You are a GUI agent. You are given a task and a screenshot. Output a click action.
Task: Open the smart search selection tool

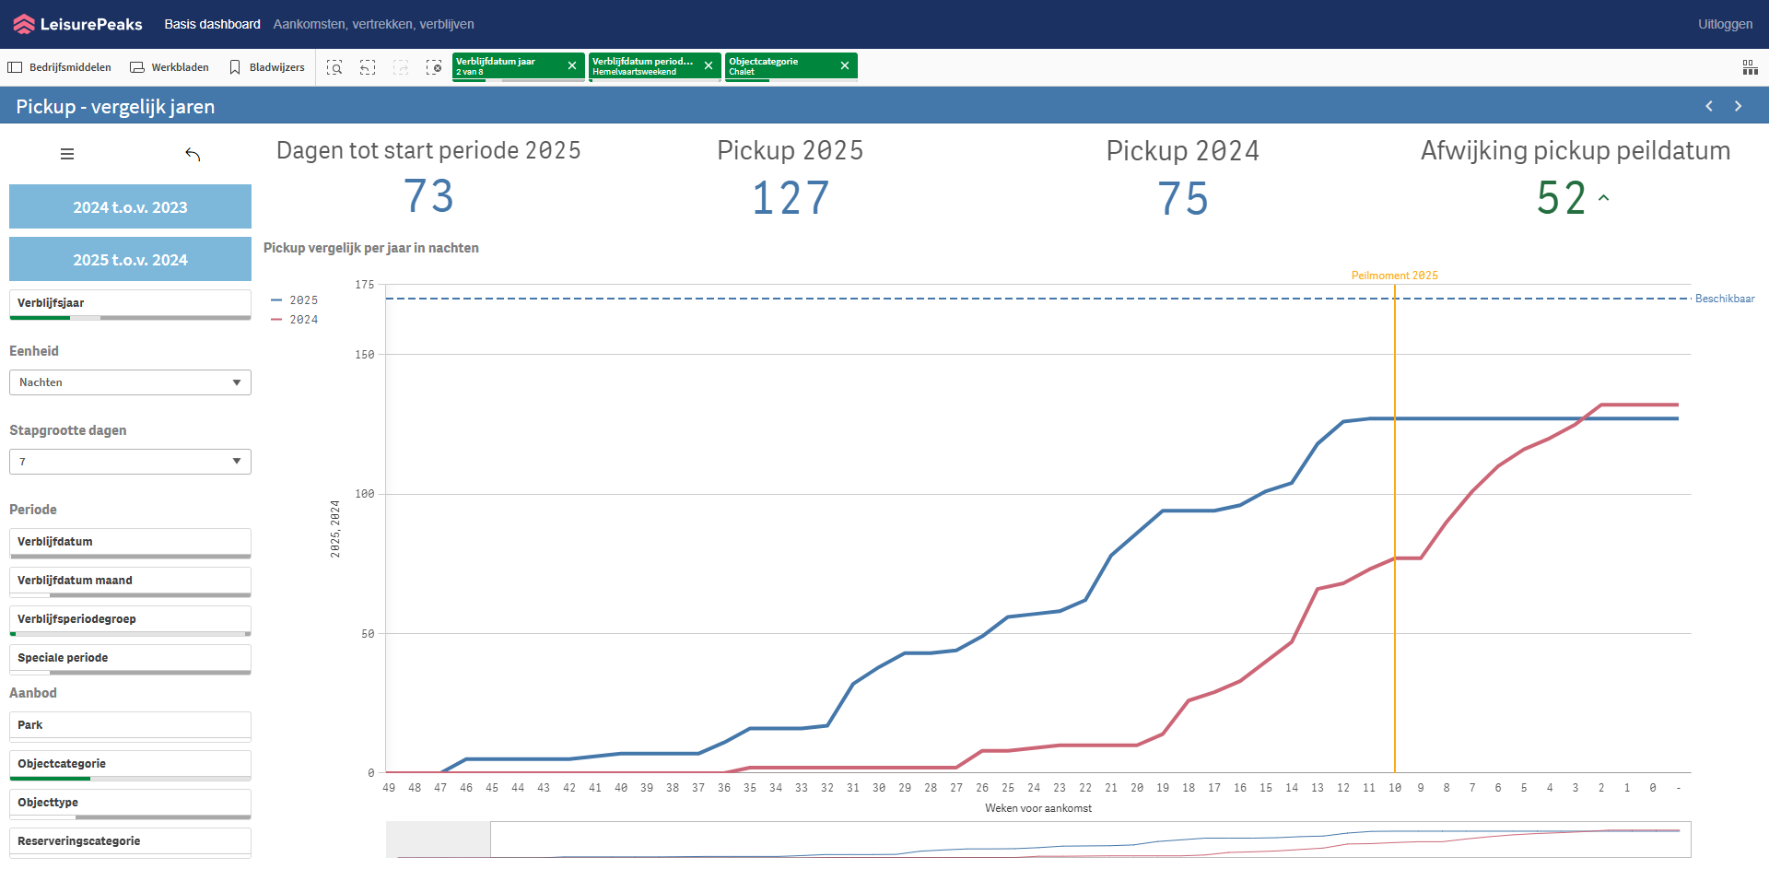click(x=334, y=67)
